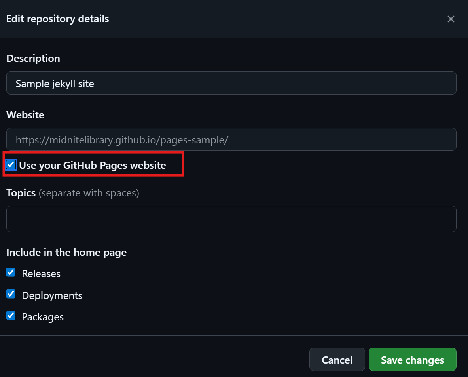
Task: Uncheck the Packages checkbox
Action: (x=11, y=316)
